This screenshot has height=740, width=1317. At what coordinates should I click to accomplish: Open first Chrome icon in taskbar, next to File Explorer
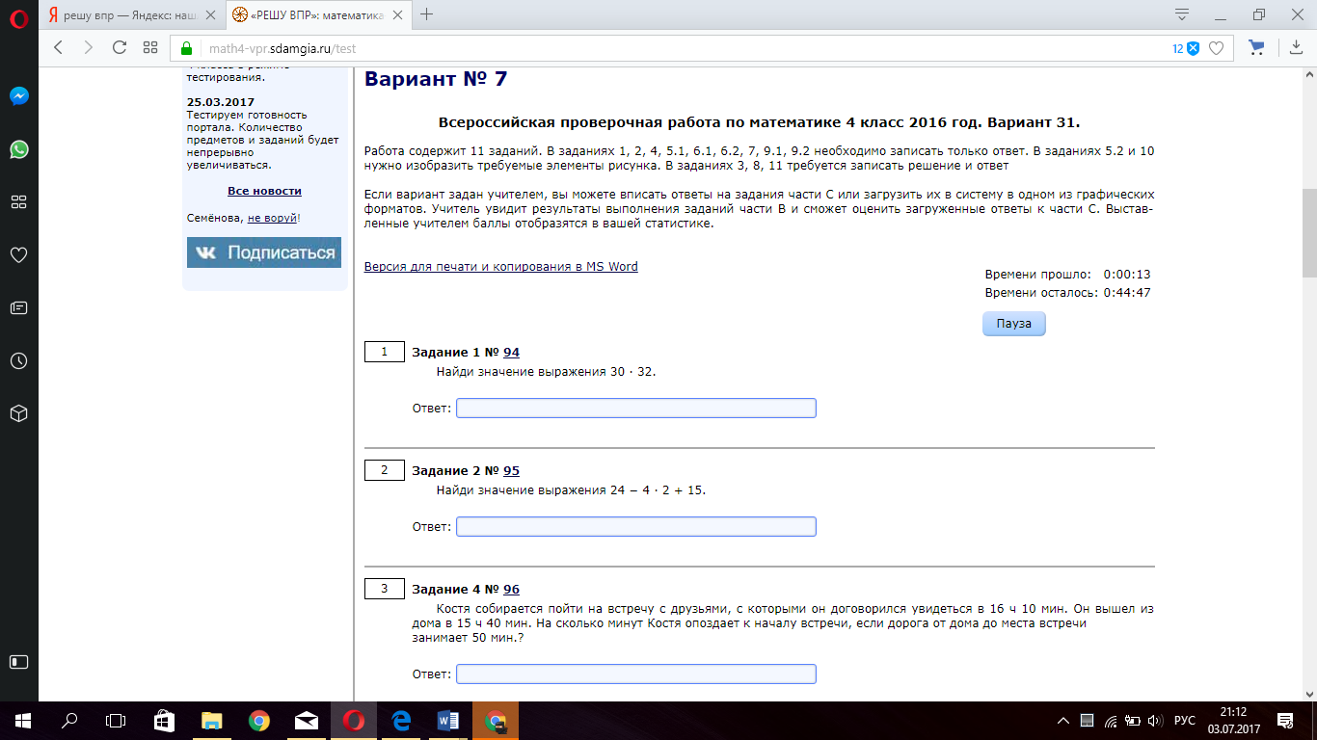(258, 719)
